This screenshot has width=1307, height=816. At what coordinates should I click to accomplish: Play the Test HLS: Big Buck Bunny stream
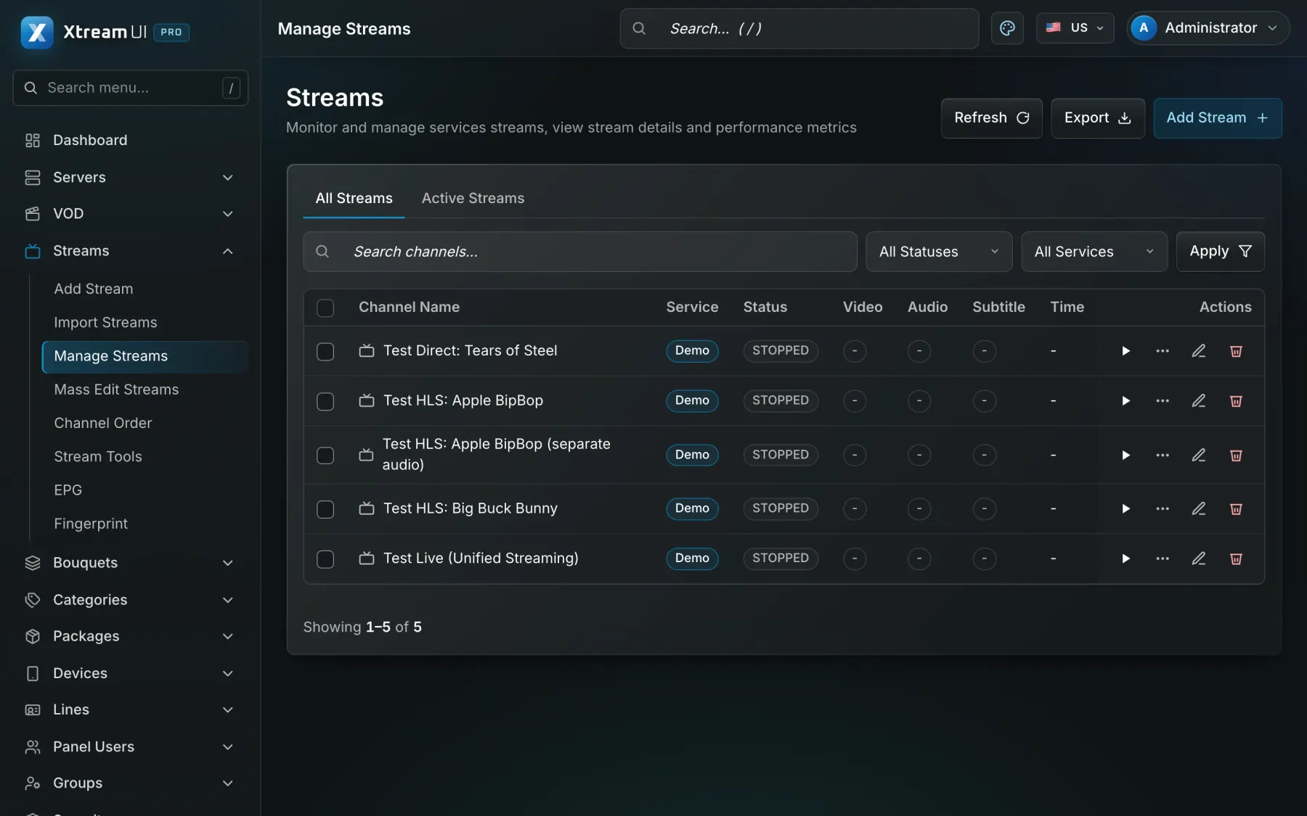[x=1125, y=509]
